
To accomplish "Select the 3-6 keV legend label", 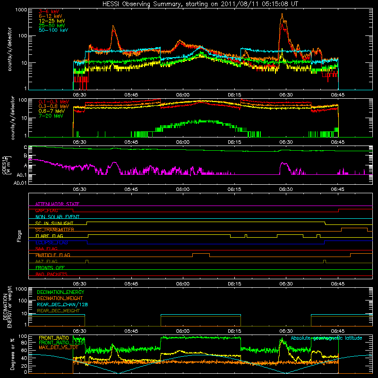I will point(49,11).
